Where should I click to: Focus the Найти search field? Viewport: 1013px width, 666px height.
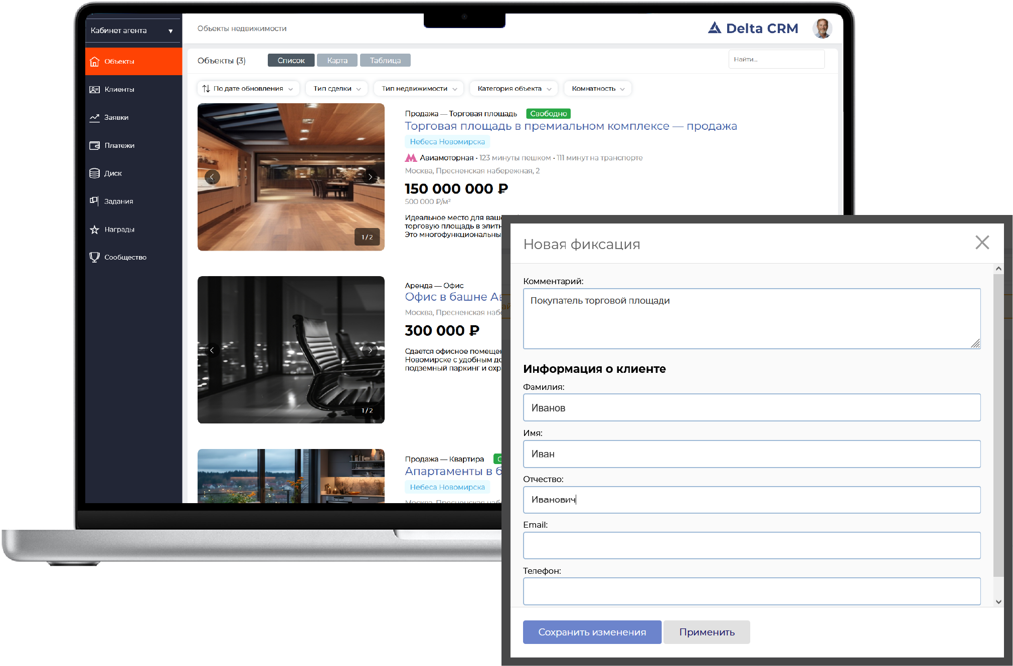pos(776,60)
